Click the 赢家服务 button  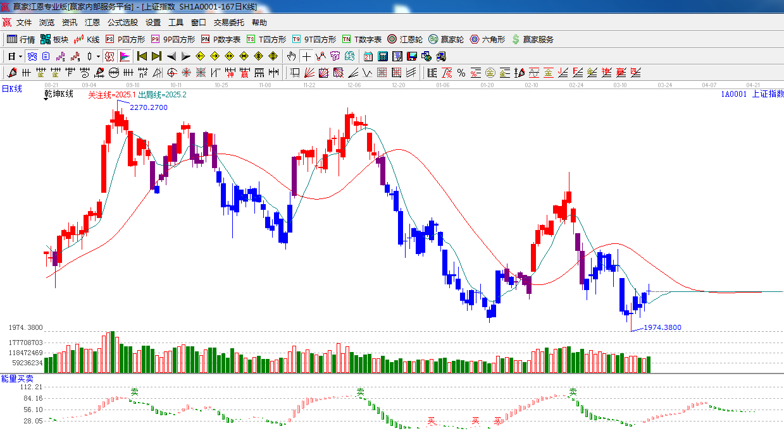coord(532,39)
